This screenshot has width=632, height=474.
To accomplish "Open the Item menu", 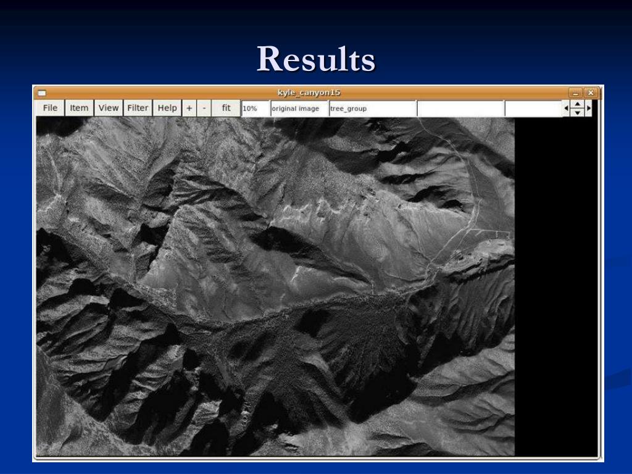I will [x=79, y=108].
